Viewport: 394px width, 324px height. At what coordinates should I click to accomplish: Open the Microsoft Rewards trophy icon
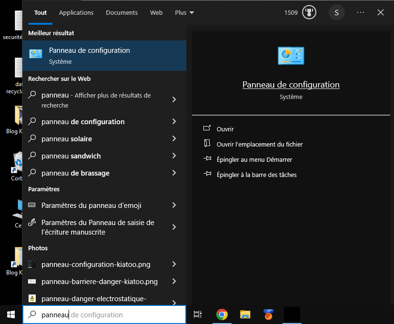(308, 12)
